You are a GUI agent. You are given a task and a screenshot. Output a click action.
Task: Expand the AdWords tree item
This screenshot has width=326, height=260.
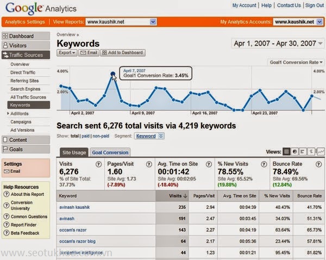click(x=8, y=113)
